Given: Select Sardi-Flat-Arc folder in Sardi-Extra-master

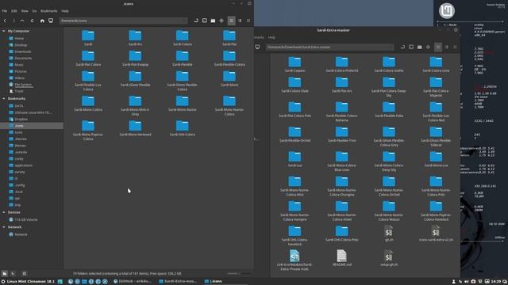Looking at the screenshot, I should click(342, 85).
